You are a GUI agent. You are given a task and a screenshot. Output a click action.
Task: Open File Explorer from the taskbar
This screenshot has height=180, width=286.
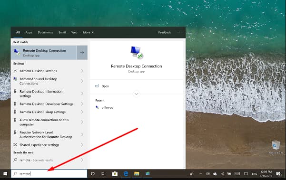pyautogui.click(x=137, y=174)
